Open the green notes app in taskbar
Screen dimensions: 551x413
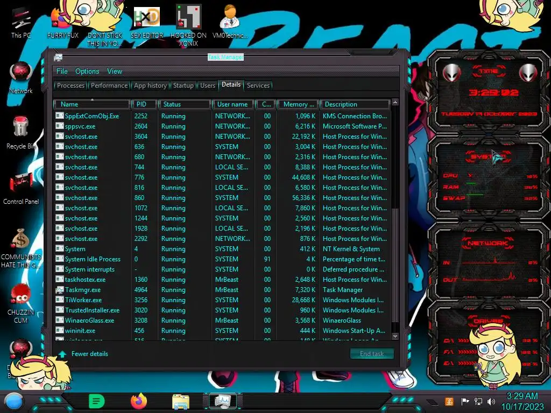pos(97,401)
